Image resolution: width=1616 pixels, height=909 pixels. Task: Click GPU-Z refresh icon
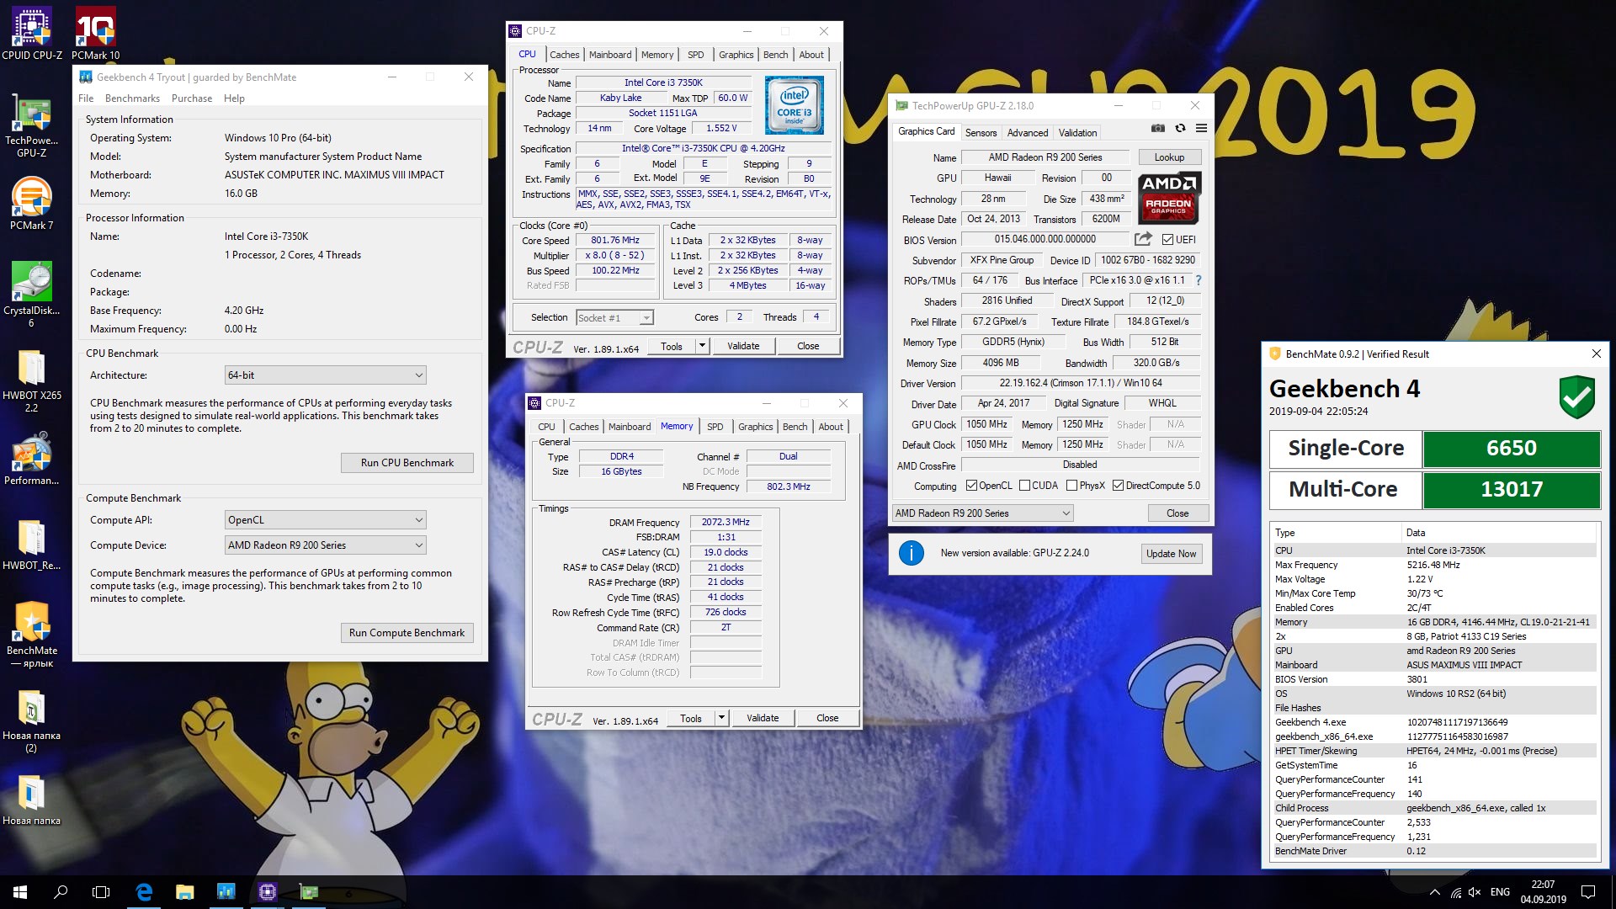[x=1180, y=128]
